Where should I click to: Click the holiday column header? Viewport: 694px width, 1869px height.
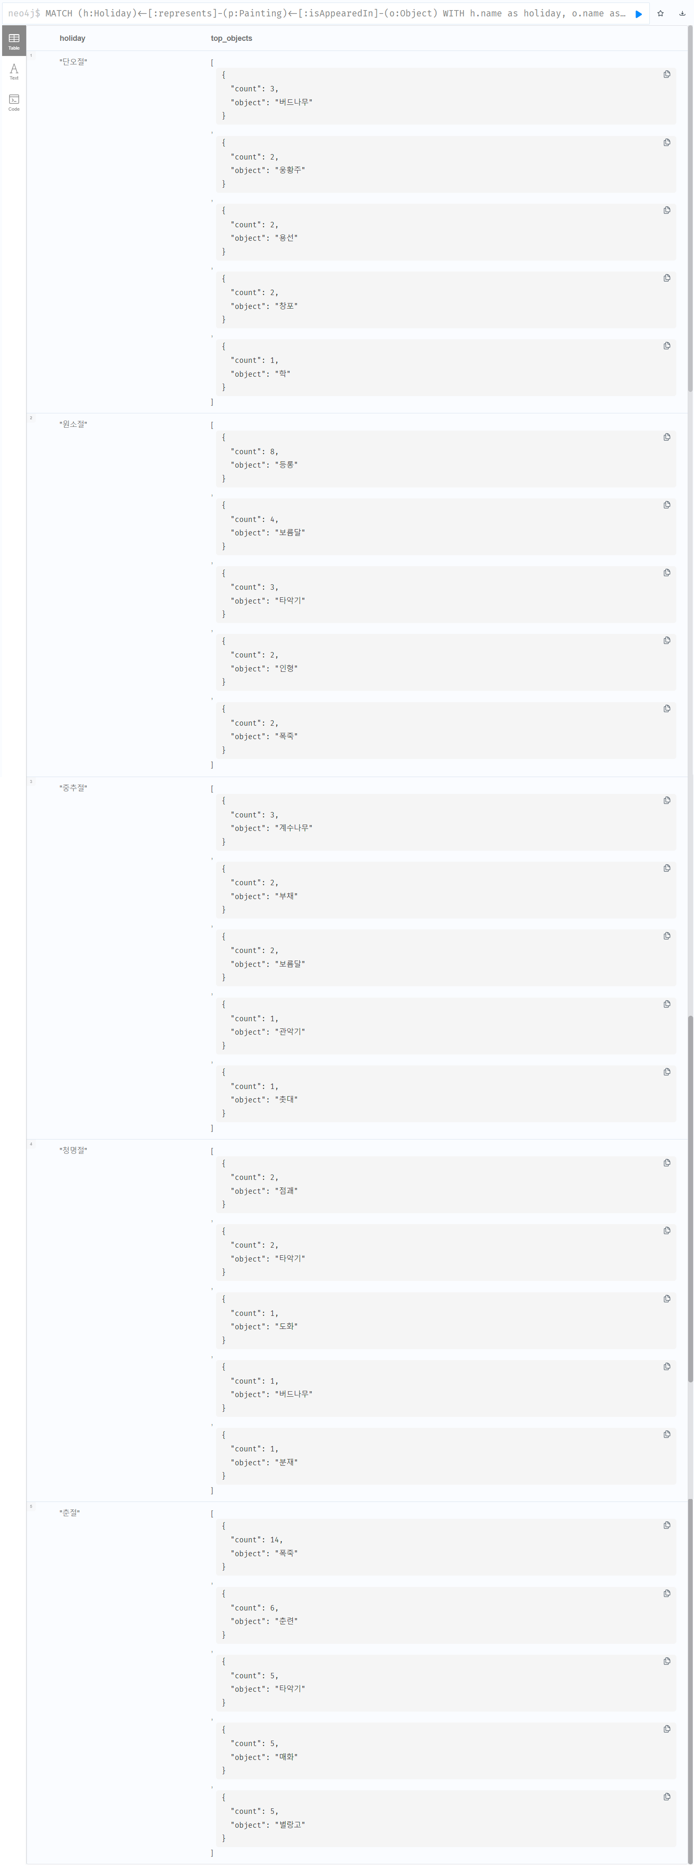click(x=72, y=38)
